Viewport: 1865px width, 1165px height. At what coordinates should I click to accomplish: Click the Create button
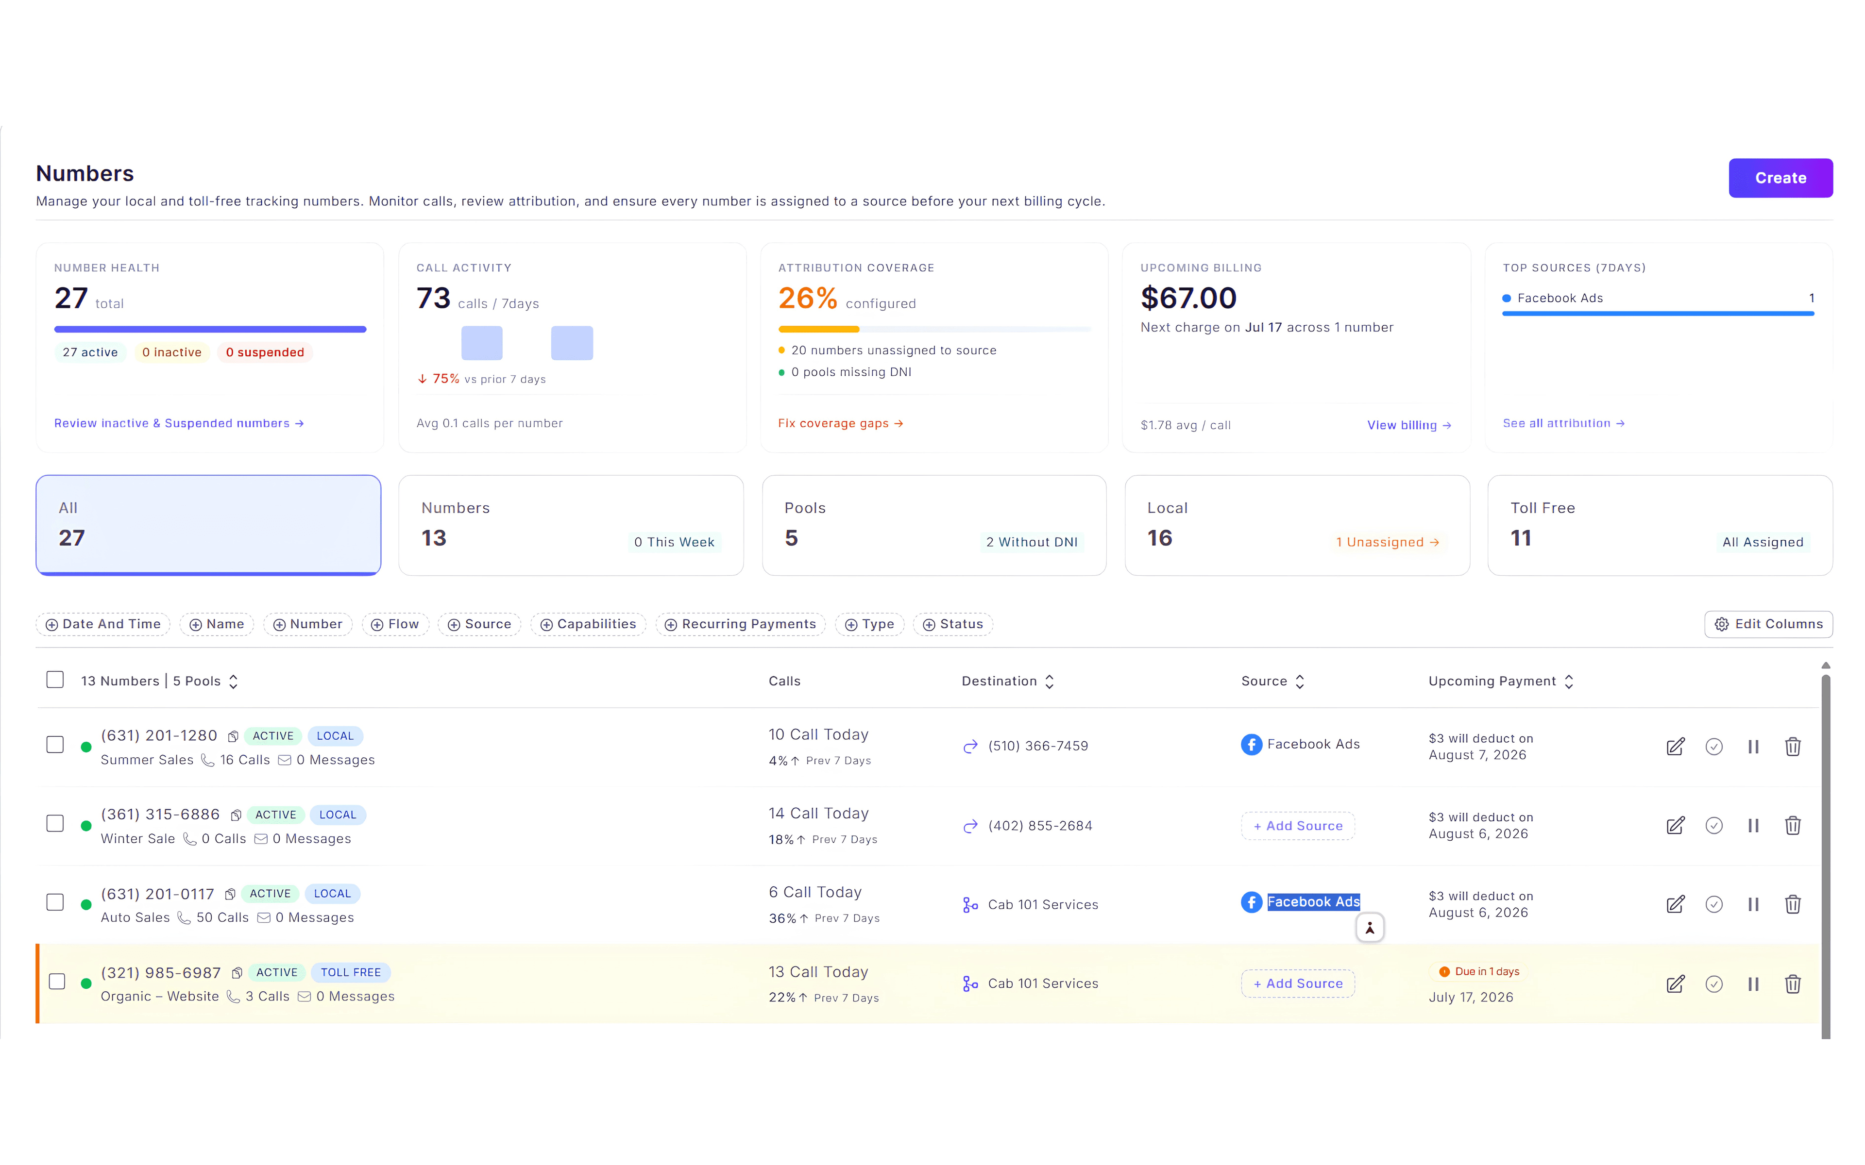click(x=1780, y=178)
